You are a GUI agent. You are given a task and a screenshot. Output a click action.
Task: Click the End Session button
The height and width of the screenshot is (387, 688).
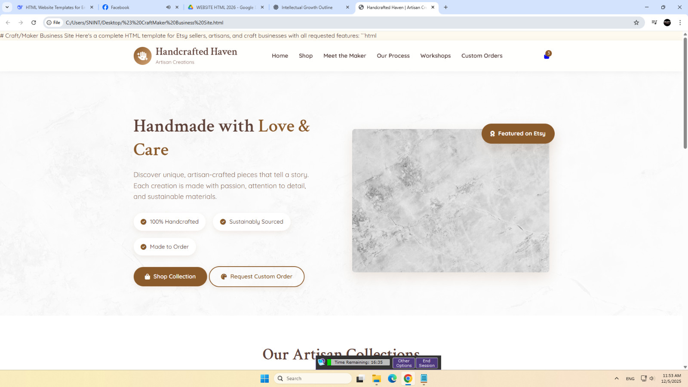coord(427,363)
